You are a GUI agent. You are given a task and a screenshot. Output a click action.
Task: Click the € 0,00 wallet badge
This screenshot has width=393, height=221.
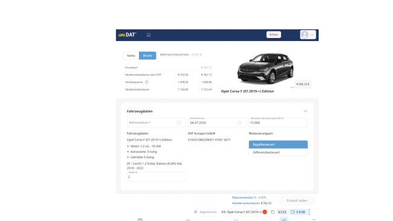coord(297,212)
